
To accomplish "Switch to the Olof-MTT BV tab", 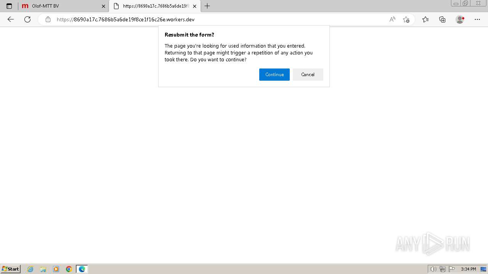I will pos(63,6).
